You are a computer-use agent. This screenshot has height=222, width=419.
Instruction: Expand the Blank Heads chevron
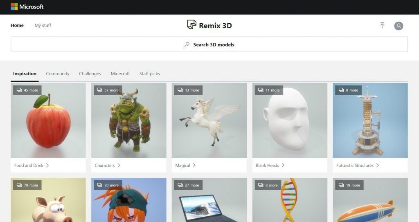tap(283, 165)
